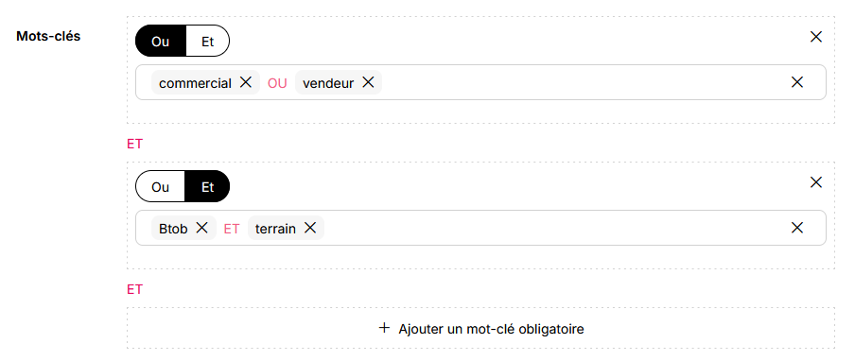Focus the Btob ET terrain input field
Viewport: 855px width, 361px height.
480,228
